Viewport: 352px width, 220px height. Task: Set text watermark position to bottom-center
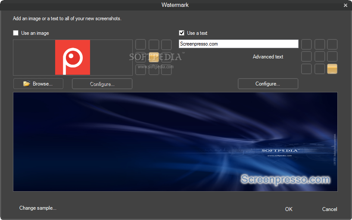319,69
